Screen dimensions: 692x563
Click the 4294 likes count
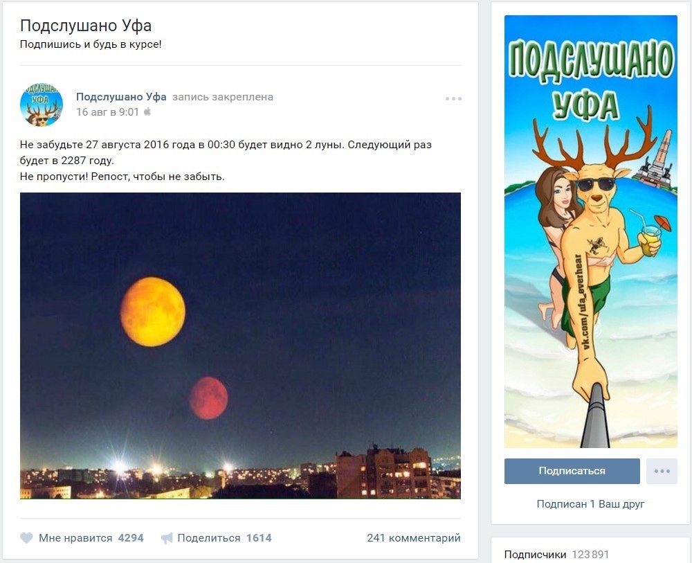pyautogui.click(x=131, y=538)
